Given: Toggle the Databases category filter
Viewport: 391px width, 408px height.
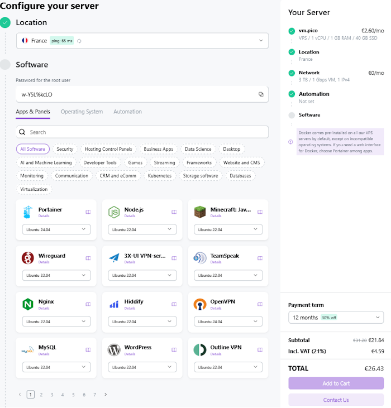Looking at the screenshot, I should [x=240, y=176].
